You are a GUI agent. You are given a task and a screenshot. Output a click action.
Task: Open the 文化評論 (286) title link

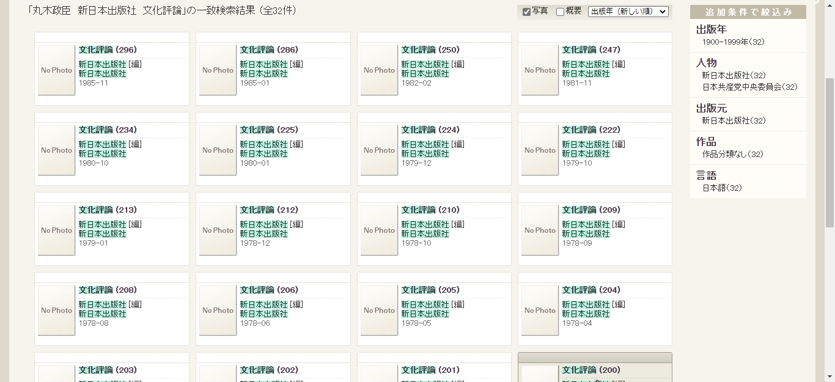(269, 50)
